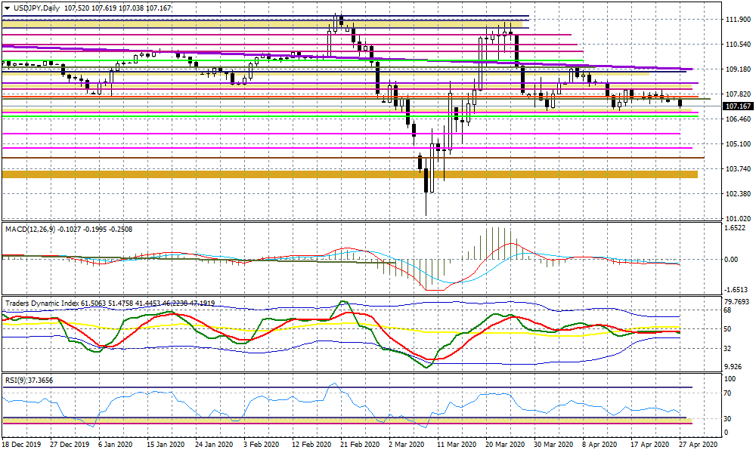Select the thick gold support band near 103.740
Screen dimensions: 756x453
tap(350, 174)
